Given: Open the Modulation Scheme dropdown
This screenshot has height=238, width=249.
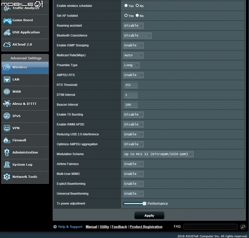Looking at the screenshot, I should point(158,154).
